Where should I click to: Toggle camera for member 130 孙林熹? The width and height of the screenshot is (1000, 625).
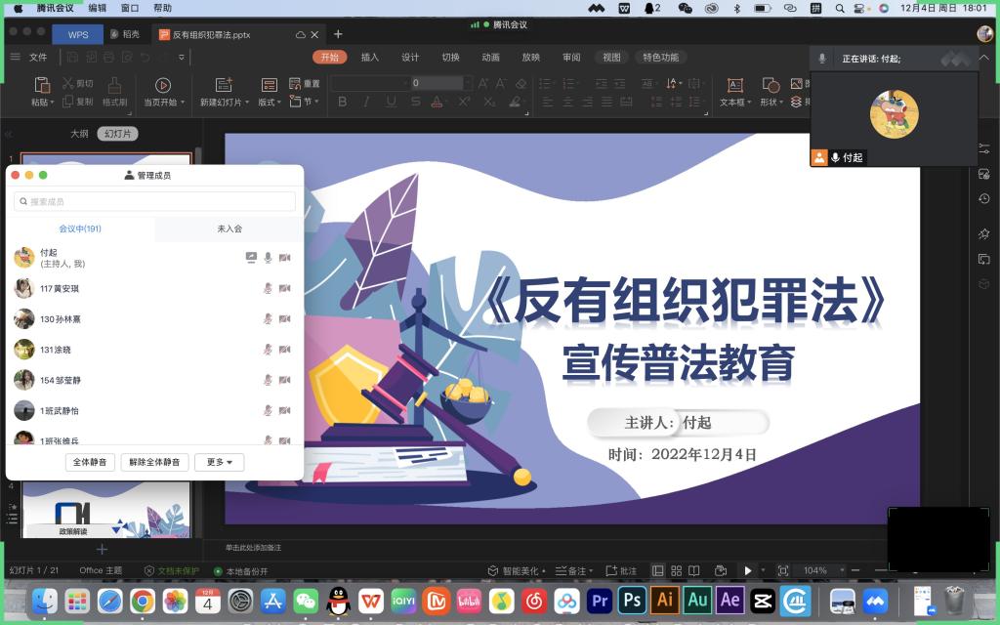tap(284, 319)
